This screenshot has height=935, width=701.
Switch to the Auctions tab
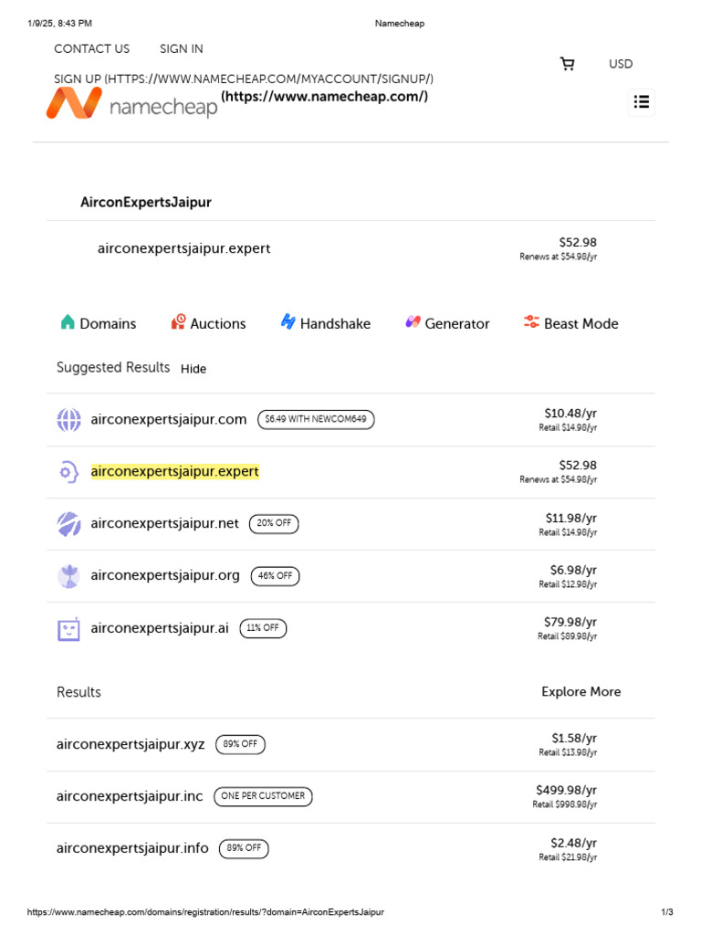pos(208,323)
